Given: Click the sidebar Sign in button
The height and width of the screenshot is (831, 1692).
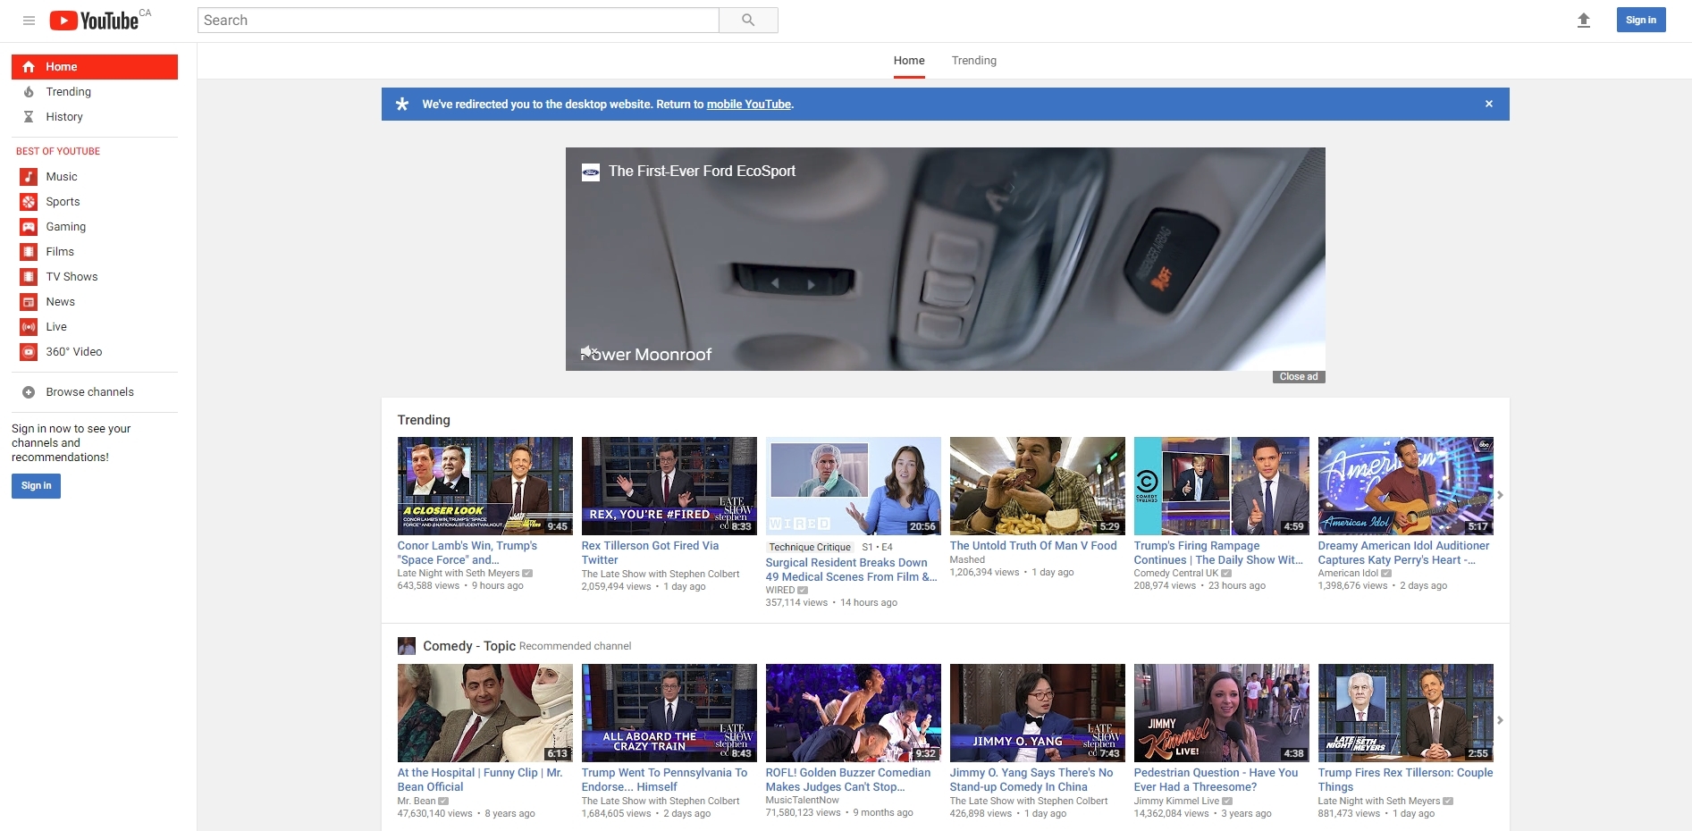Looking at the screenshot, I should point(36,485).
